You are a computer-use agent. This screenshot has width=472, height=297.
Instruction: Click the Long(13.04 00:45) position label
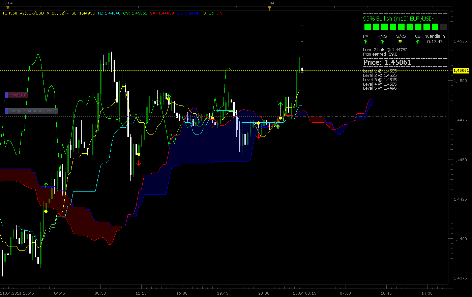pyautogui.click(x=33, y=111)
